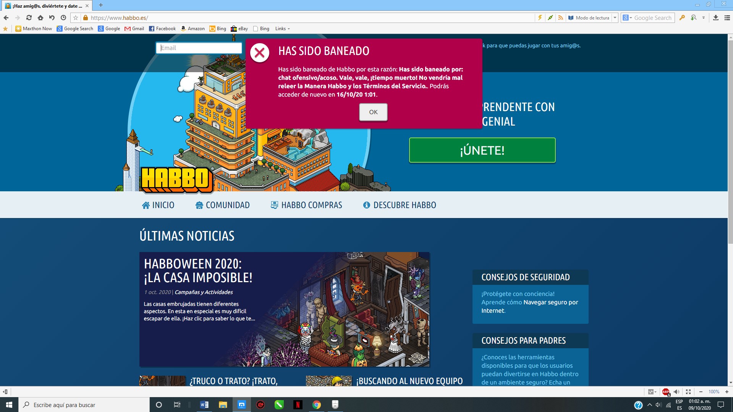733x412 pixels.
Task: Open the COMUNIDAD navigation tab
Action: point(223,205)
